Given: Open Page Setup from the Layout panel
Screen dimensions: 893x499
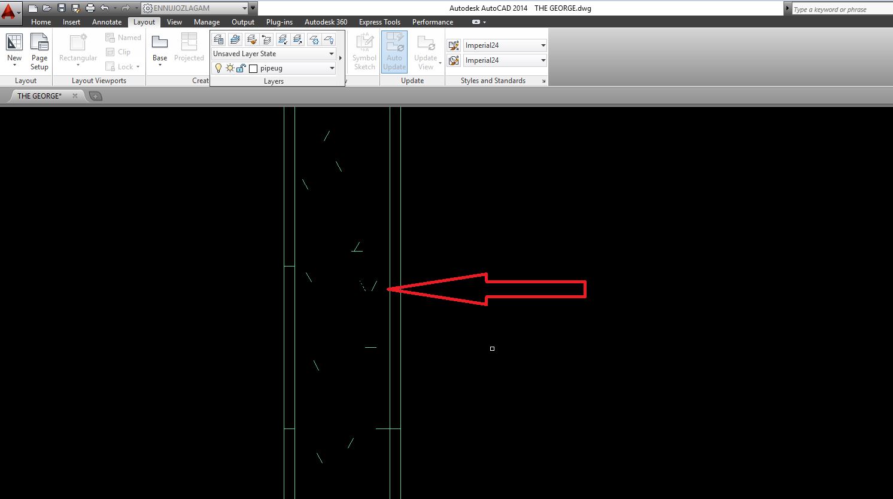Looking at the screenshot, I should [40, 51].
